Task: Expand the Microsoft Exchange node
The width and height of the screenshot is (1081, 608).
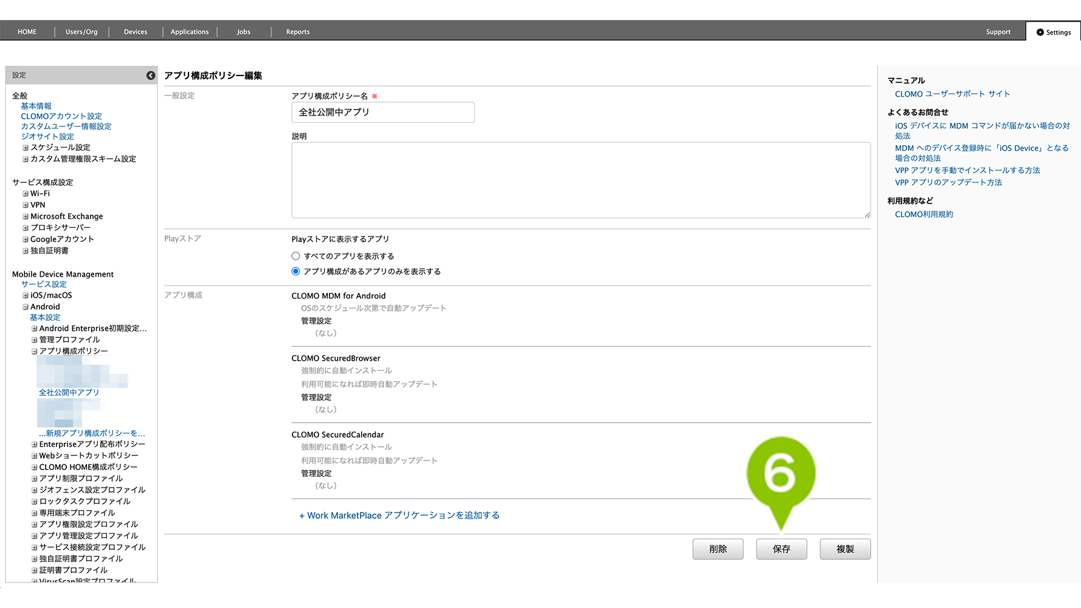Action: click(x=26, y=216)
